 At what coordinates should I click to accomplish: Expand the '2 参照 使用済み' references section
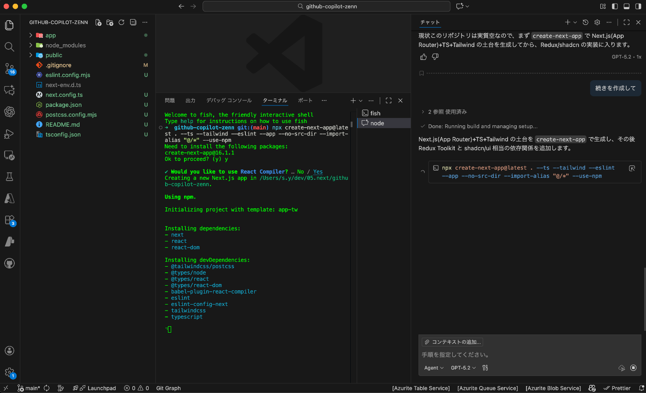click(x=443, y=112)
